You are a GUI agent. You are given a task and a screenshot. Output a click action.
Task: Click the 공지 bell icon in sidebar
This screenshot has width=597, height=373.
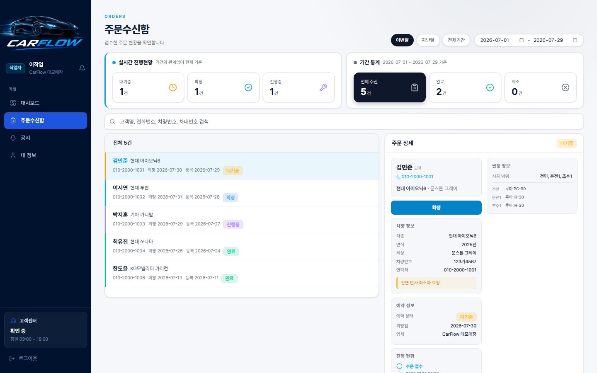click(13, 138)
